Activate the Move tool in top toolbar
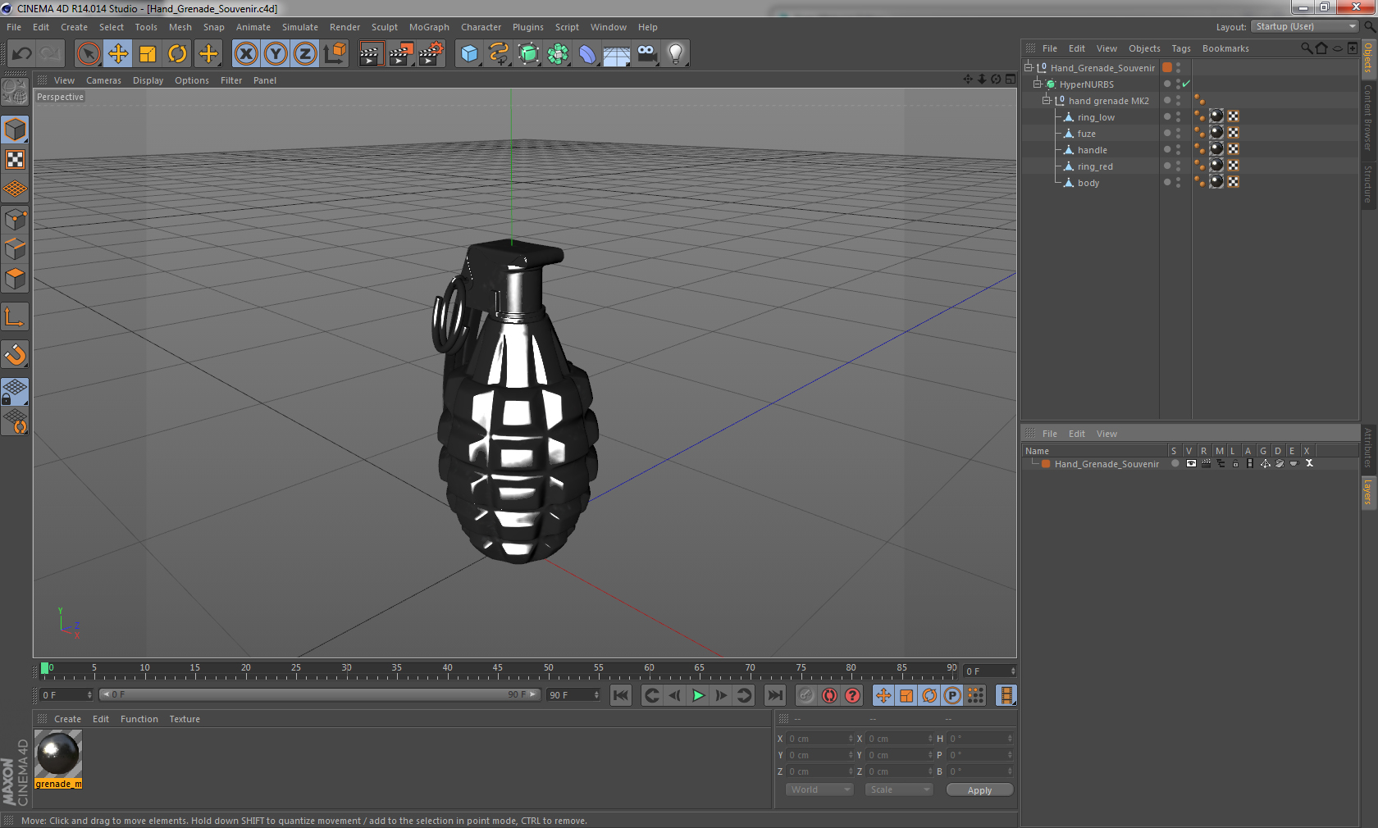 [x=118, y=54]
